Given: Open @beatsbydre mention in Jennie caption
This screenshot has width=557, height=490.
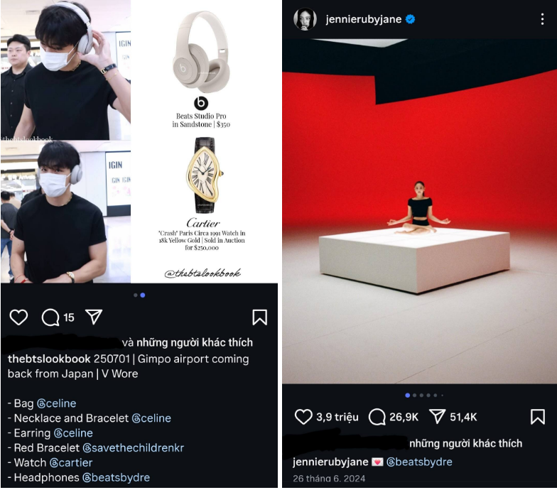Looking at the screenshot, I should pos(419,462).
